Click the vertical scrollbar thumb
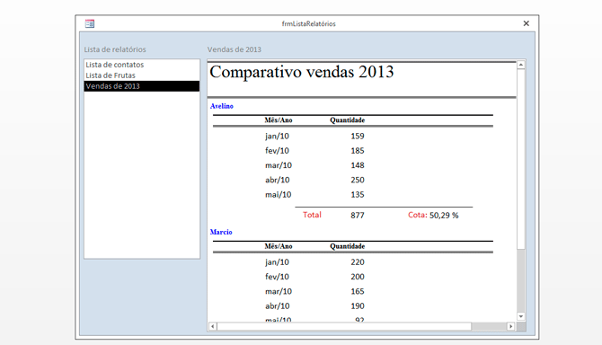This screenshot has height=345, width=602. 520,159
